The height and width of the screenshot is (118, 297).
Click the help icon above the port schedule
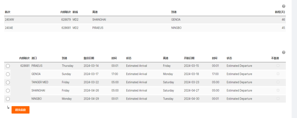click(284, 52)
